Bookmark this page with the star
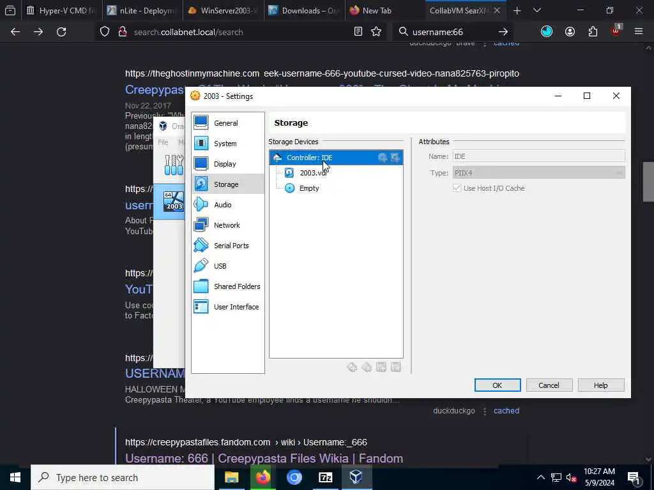The width and height of the screenshot is (654, 490). tap(376, 32)
